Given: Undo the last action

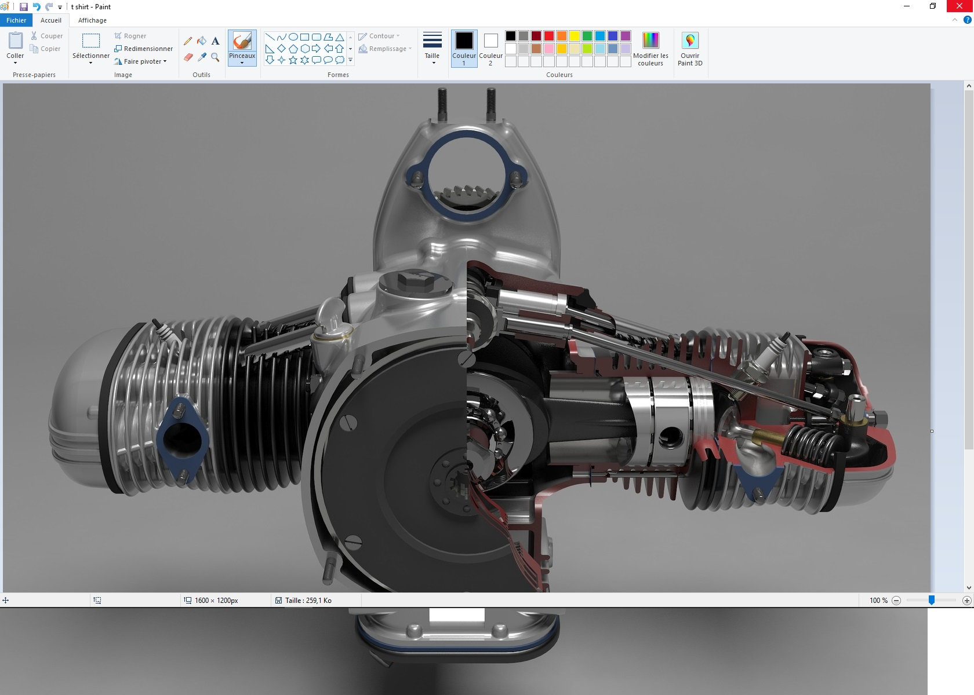Looking at the screenshot, I should [x=37, y=7].
